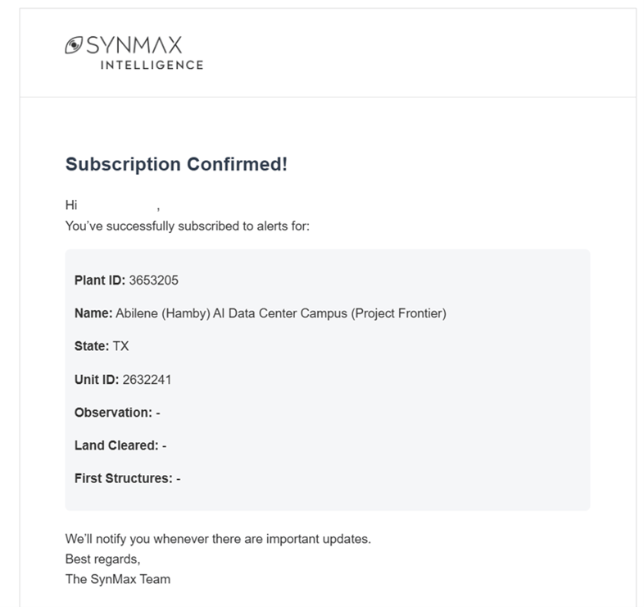Click the Subscription Confirmed! heading
Screen dimensions: 644x607
[x=176, y=163]
